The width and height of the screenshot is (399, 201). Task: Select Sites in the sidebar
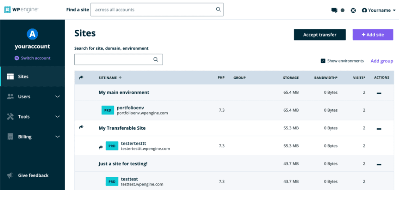point(24,77)
